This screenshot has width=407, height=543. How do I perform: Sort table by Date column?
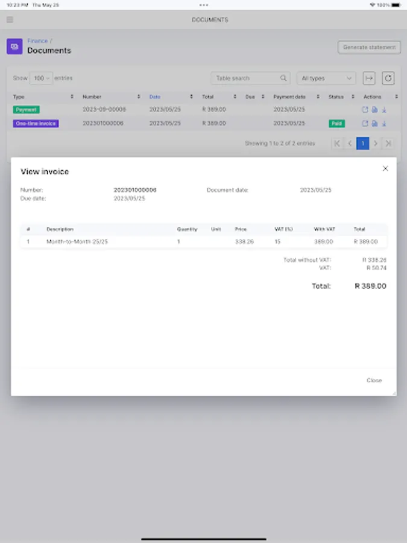coord(171,97)
